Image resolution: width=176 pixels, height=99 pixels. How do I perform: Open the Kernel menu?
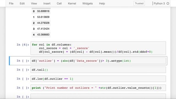coord(72,4)
